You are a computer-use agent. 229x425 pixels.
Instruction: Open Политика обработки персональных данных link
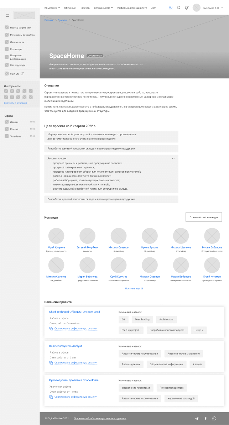pyautogui.click(x=100, y=419)
